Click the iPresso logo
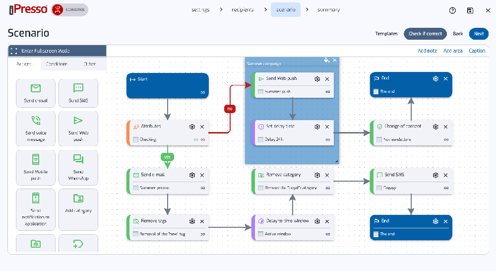The image size is (496, 271). click(28, 9)
